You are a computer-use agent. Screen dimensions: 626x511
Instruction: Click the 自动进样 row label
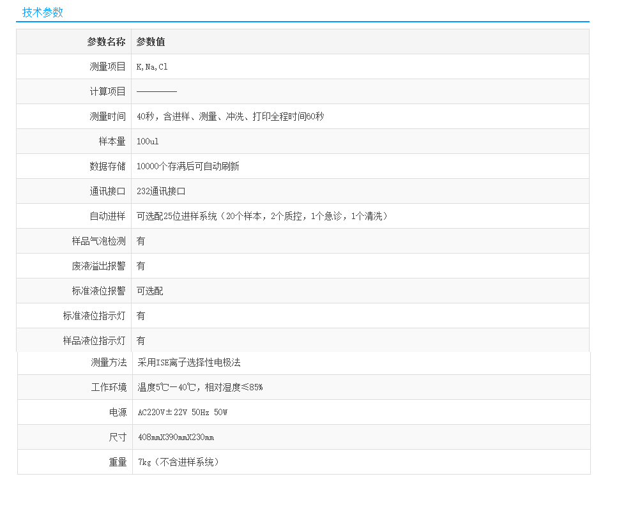(107, 216)
